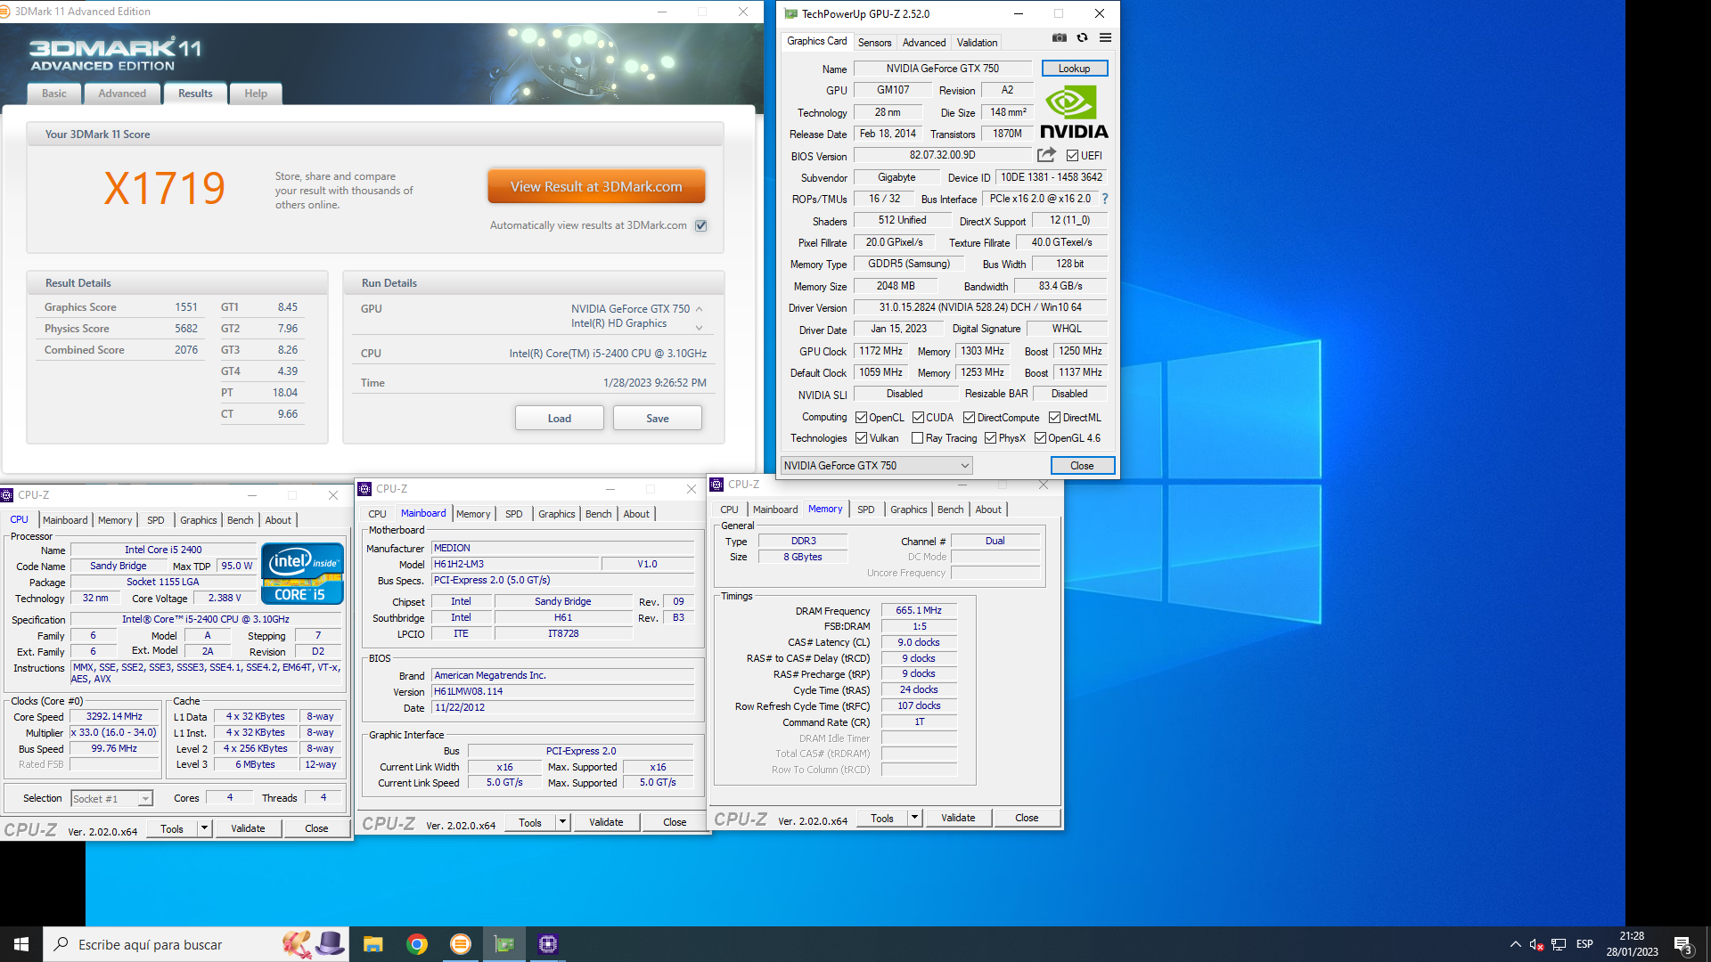This screenshot has width=1711, height=962.
Task: Toggle OpenCL checkbox
Action: (x=861, y=417)
